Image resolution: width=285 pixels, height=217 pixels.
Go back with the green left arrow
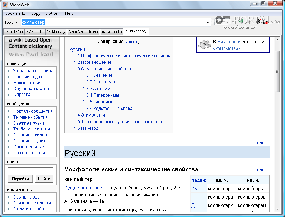pyautogui.click(x=241, y=21)
